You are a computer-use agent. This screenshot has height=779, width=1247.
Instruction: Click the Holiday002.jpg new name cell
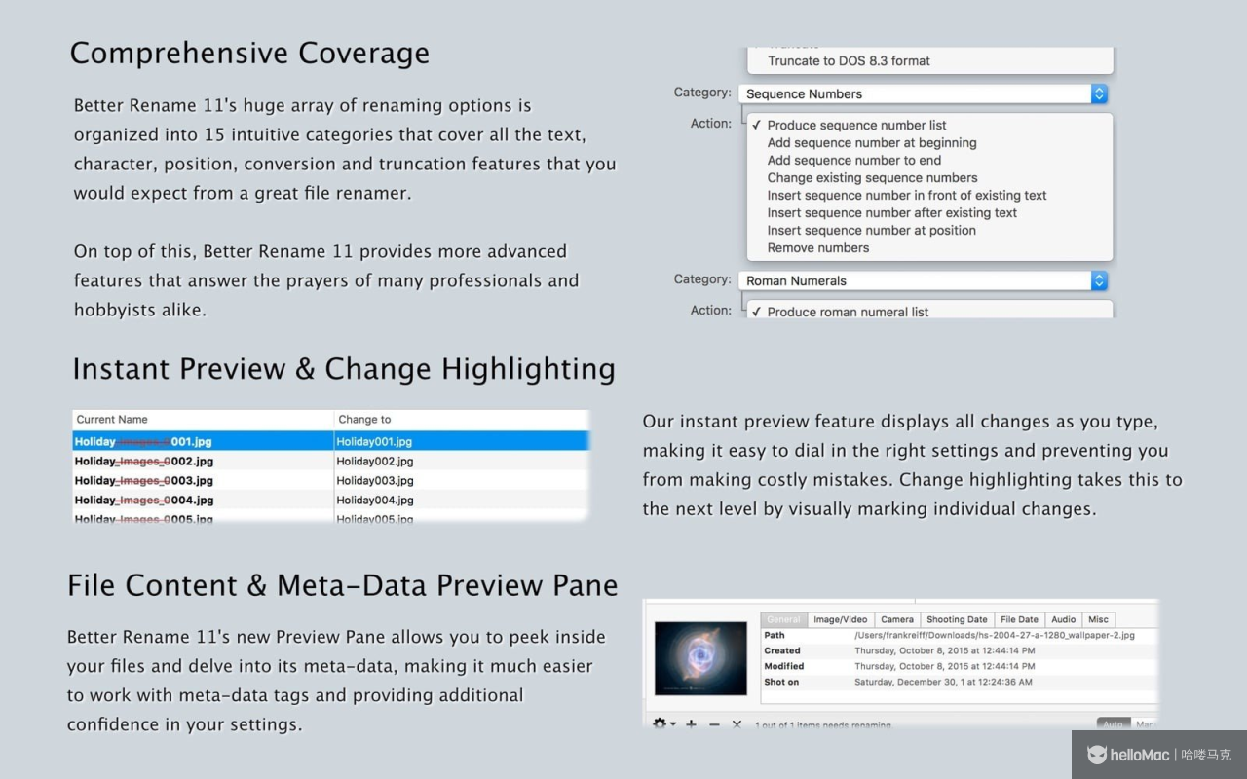click(374, 461)
